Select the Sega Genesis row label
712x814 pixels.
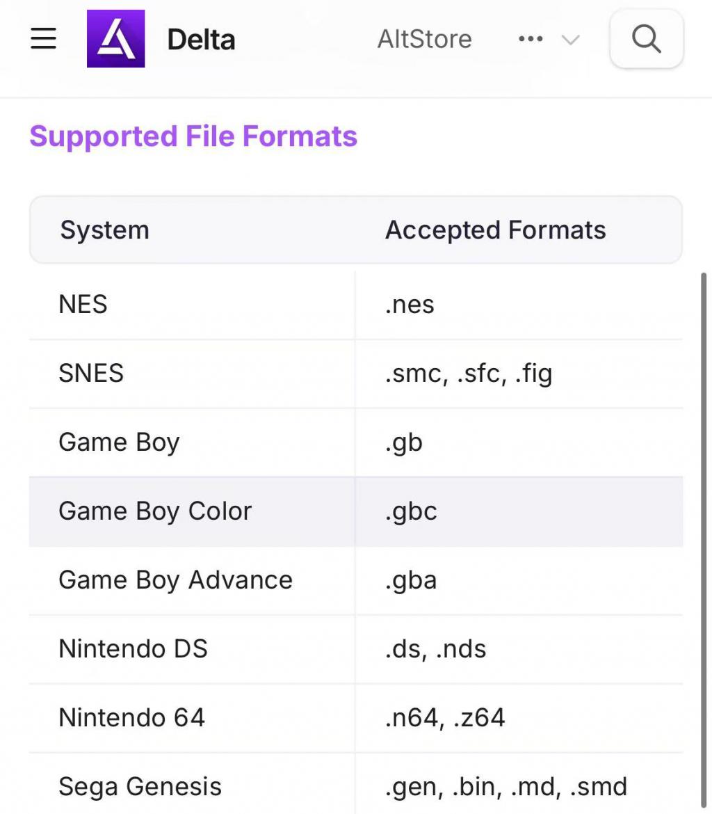pyautogui.click(x=140, y=787)
